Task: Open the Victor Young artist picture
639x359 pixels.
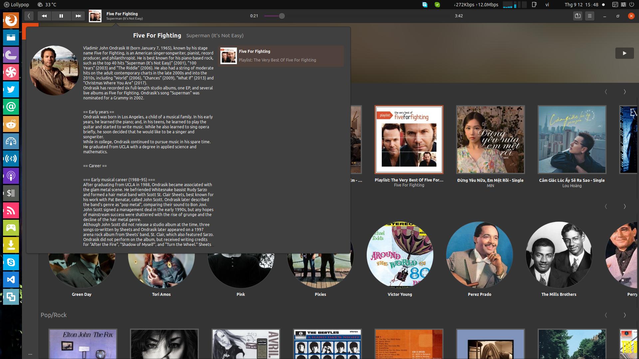Action: (x=400, y=255)
